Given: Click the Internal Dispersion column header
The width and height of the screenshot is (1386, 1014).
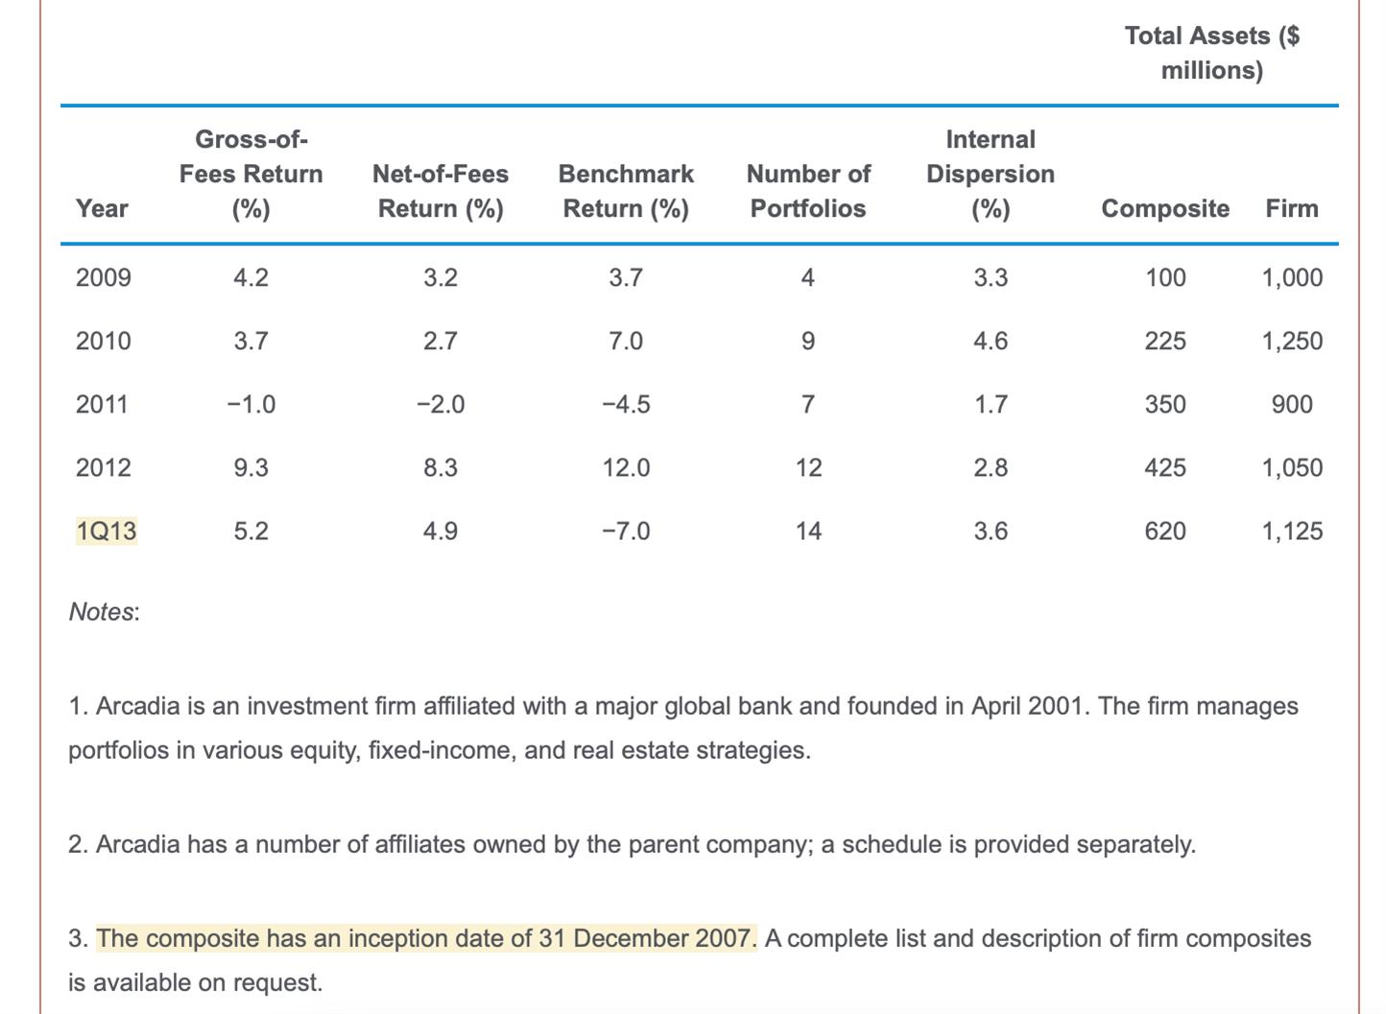Looking at the screenshot, I should point(991,174).
